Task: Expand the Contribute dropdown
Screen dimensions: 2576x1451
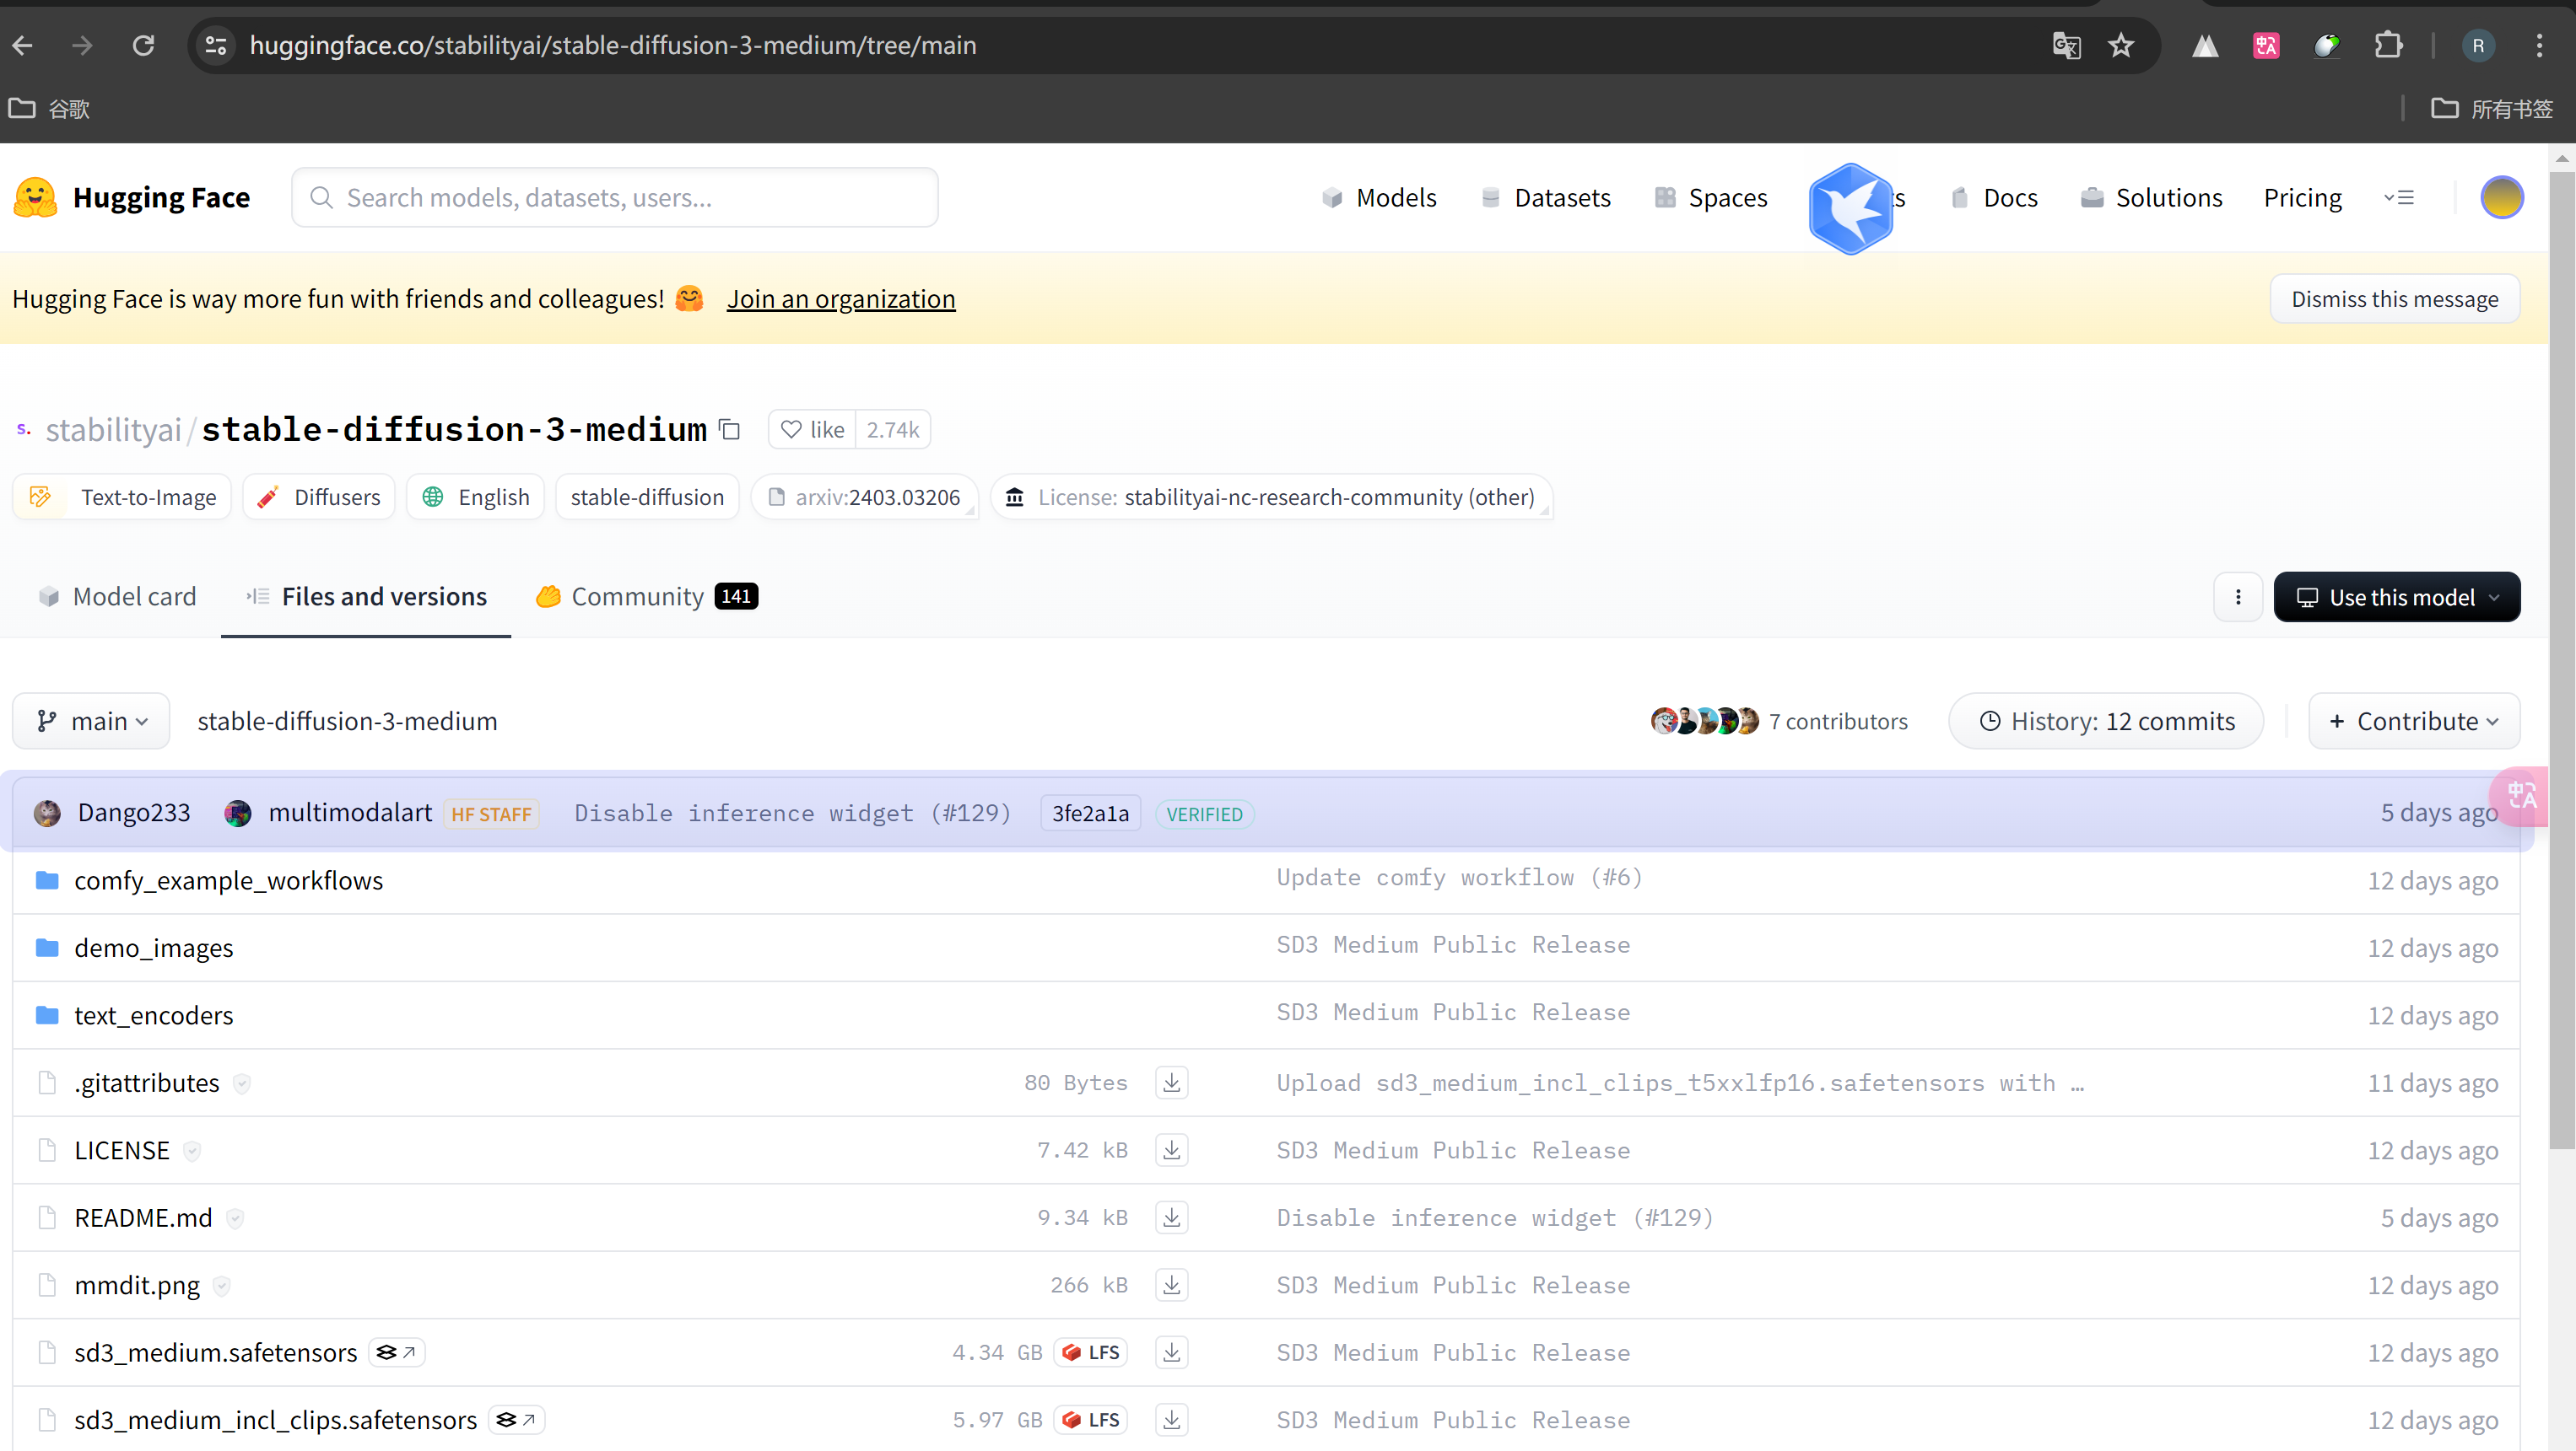Action: 2414,722
